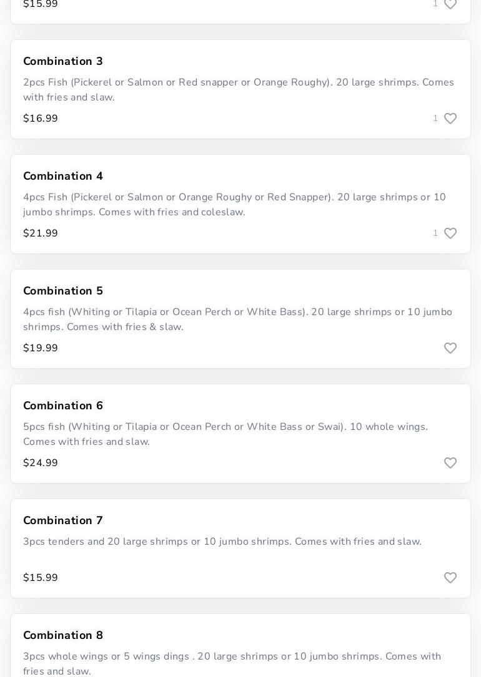481x677 pixels.
Task: Choose the Combination 6 title
Action: point(63,406)
